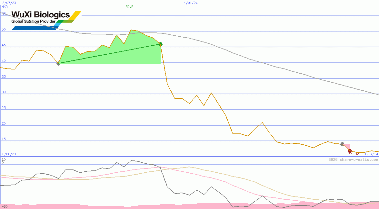
Task: Click the Global Solution Provider tagline
Action: tap(33, 22)
